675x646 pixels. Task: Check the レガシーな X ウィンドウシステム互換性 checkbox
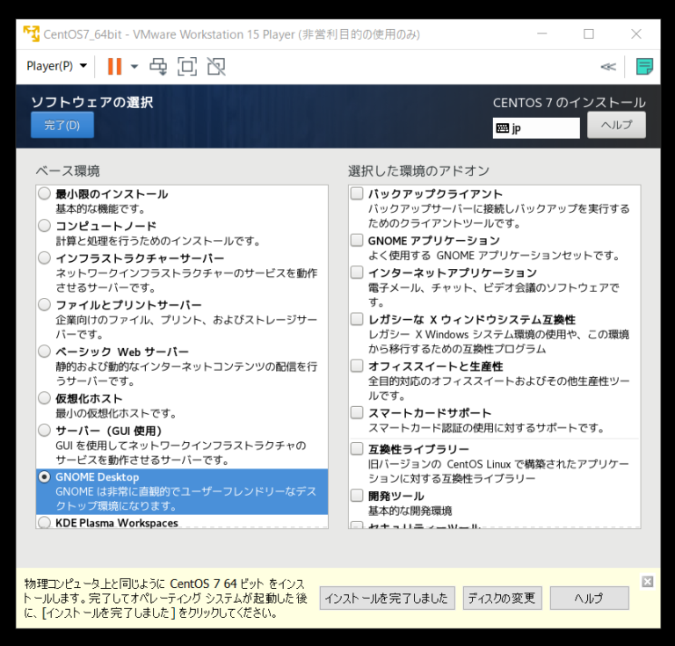coord(357,319)
